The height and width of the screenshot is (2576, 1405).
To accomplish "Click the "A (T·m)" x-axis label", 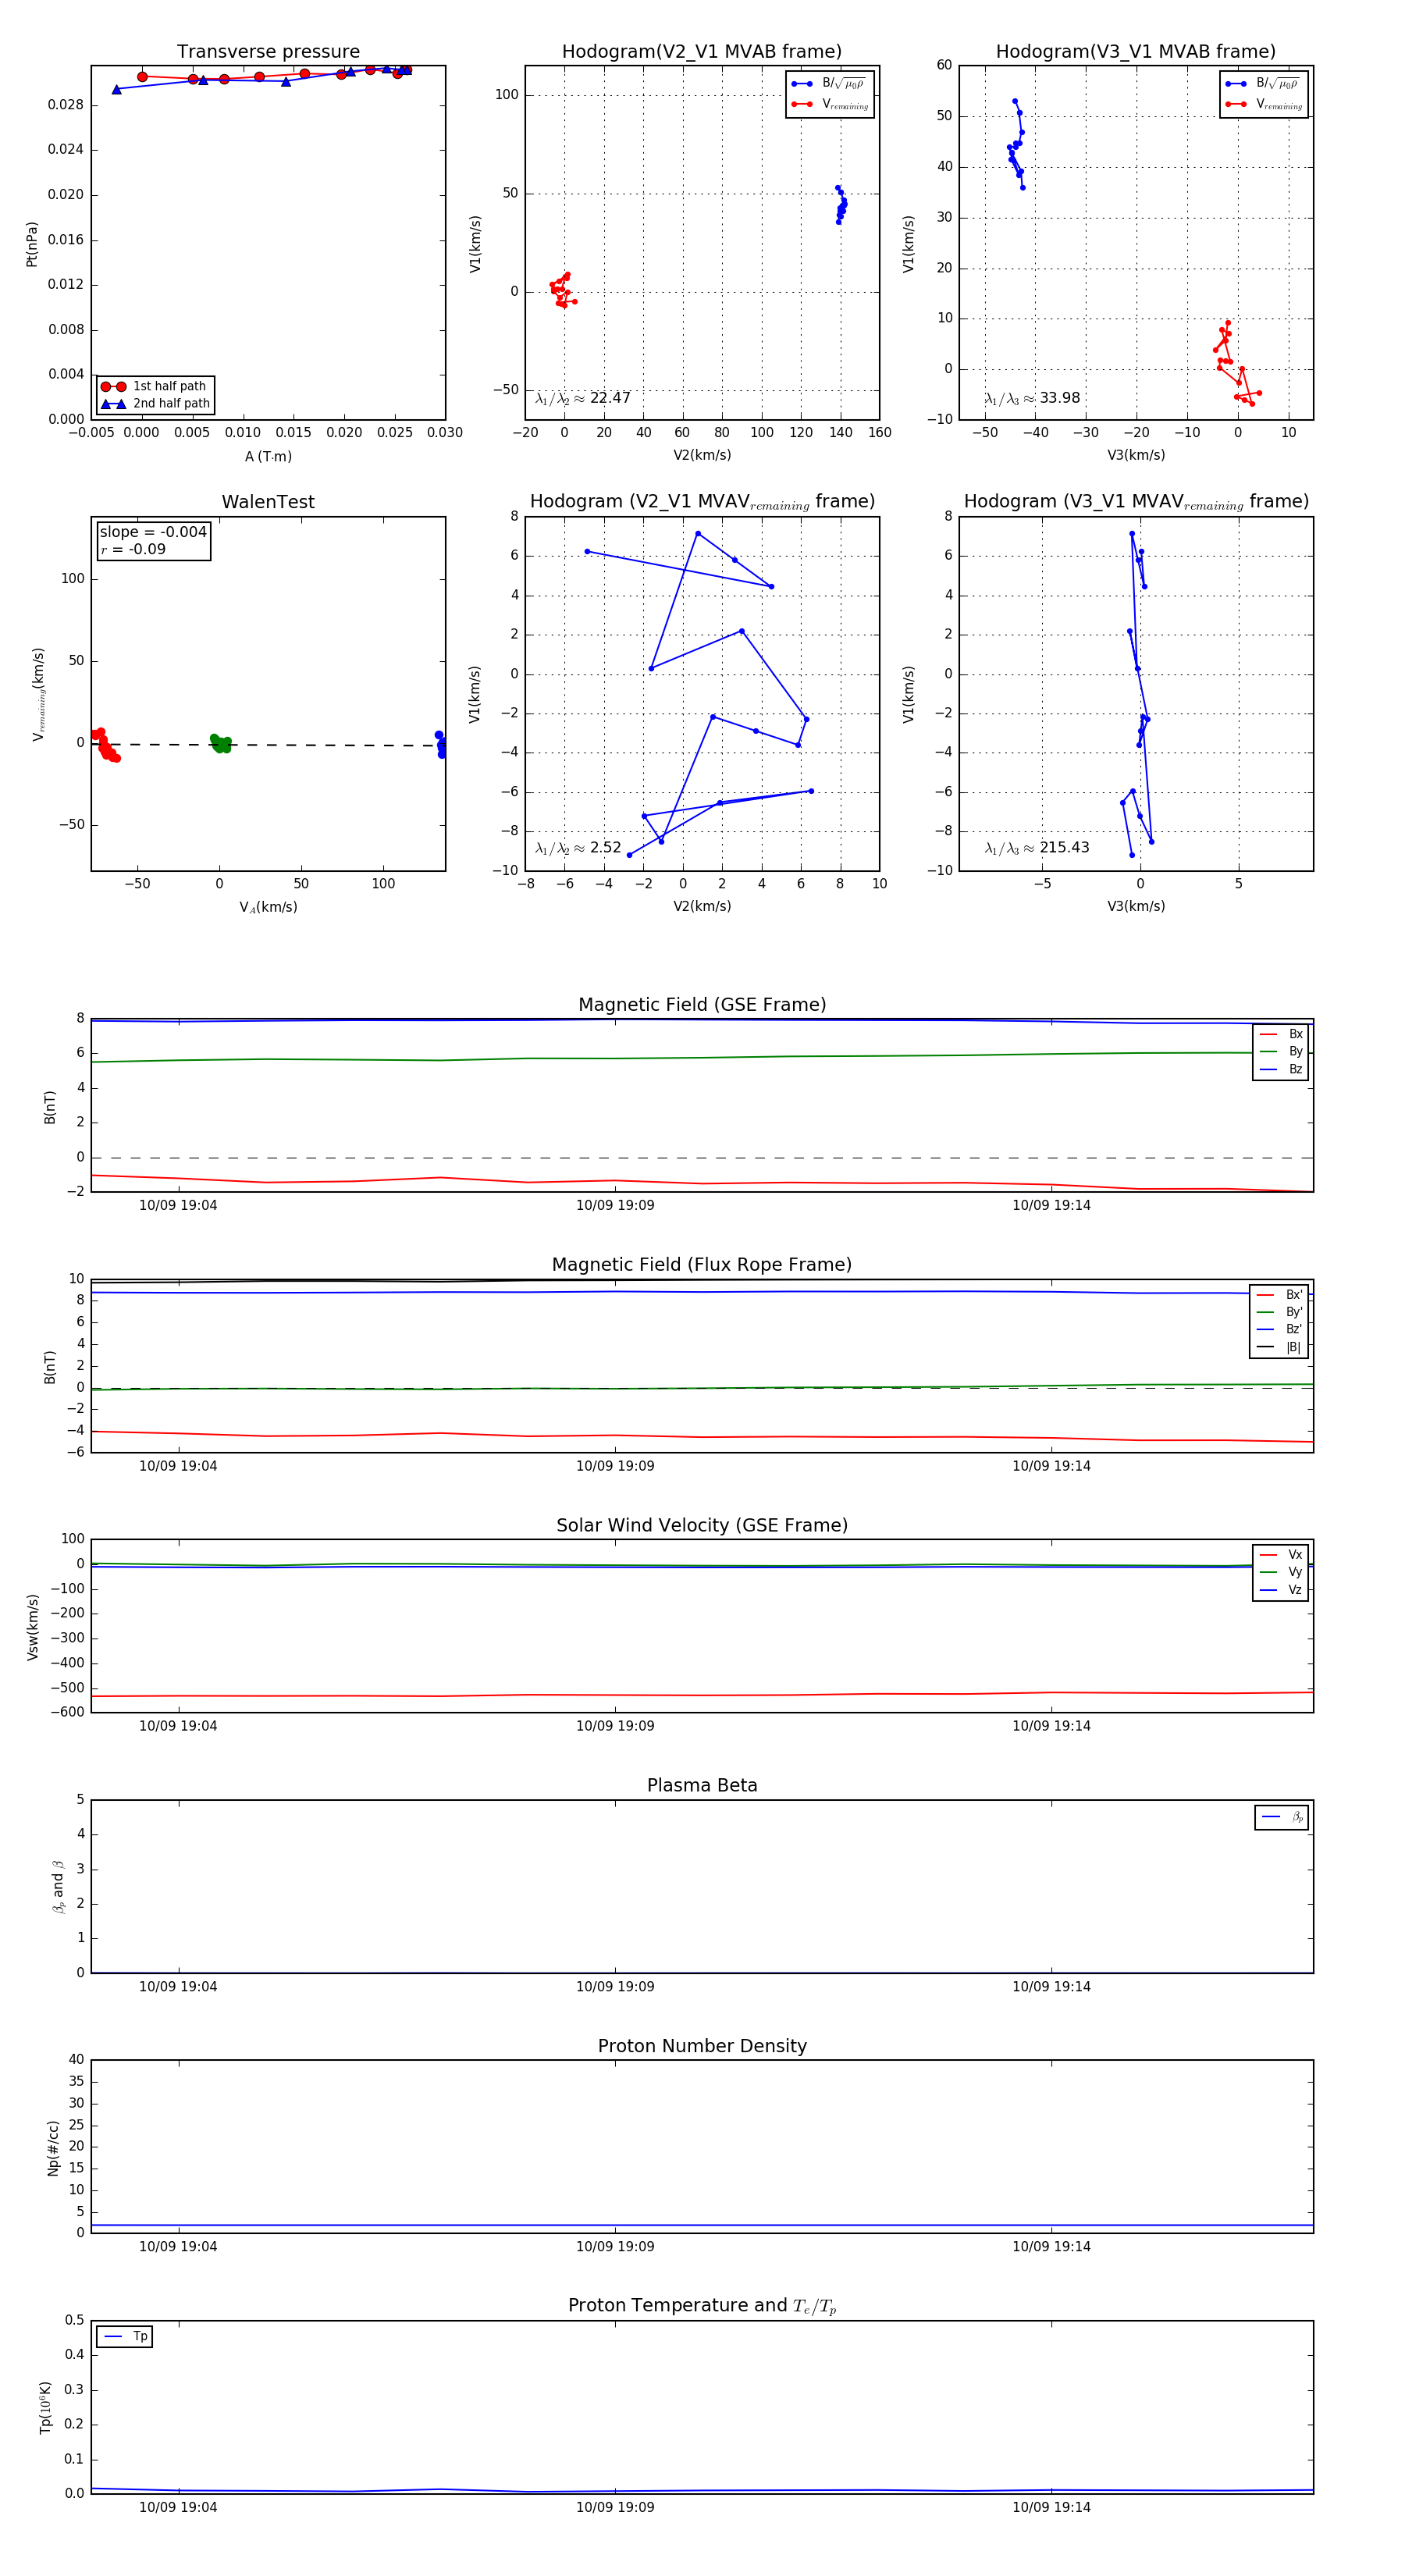I will pyautogui.click(x=268, y=457).
